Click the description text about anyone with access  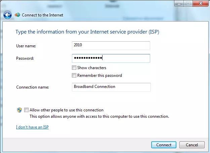(99, 117)
